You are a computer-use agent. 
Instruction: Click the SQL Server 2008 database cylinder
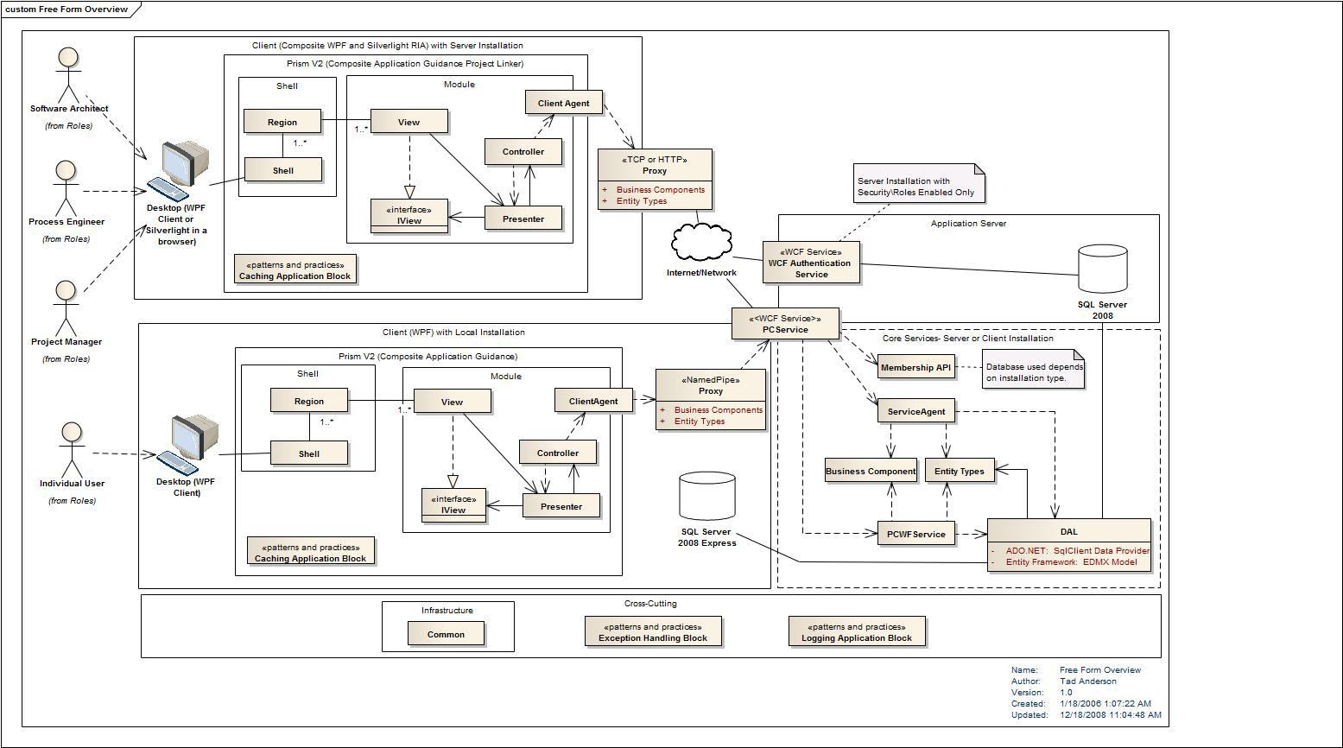[x=1103, y=269]
